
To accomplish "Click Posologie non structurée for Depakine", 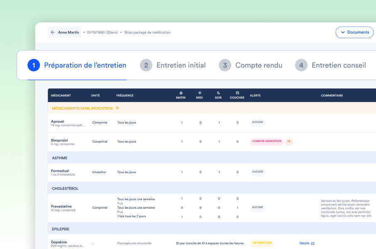I will pyautogui.click(x=134, y=243).
